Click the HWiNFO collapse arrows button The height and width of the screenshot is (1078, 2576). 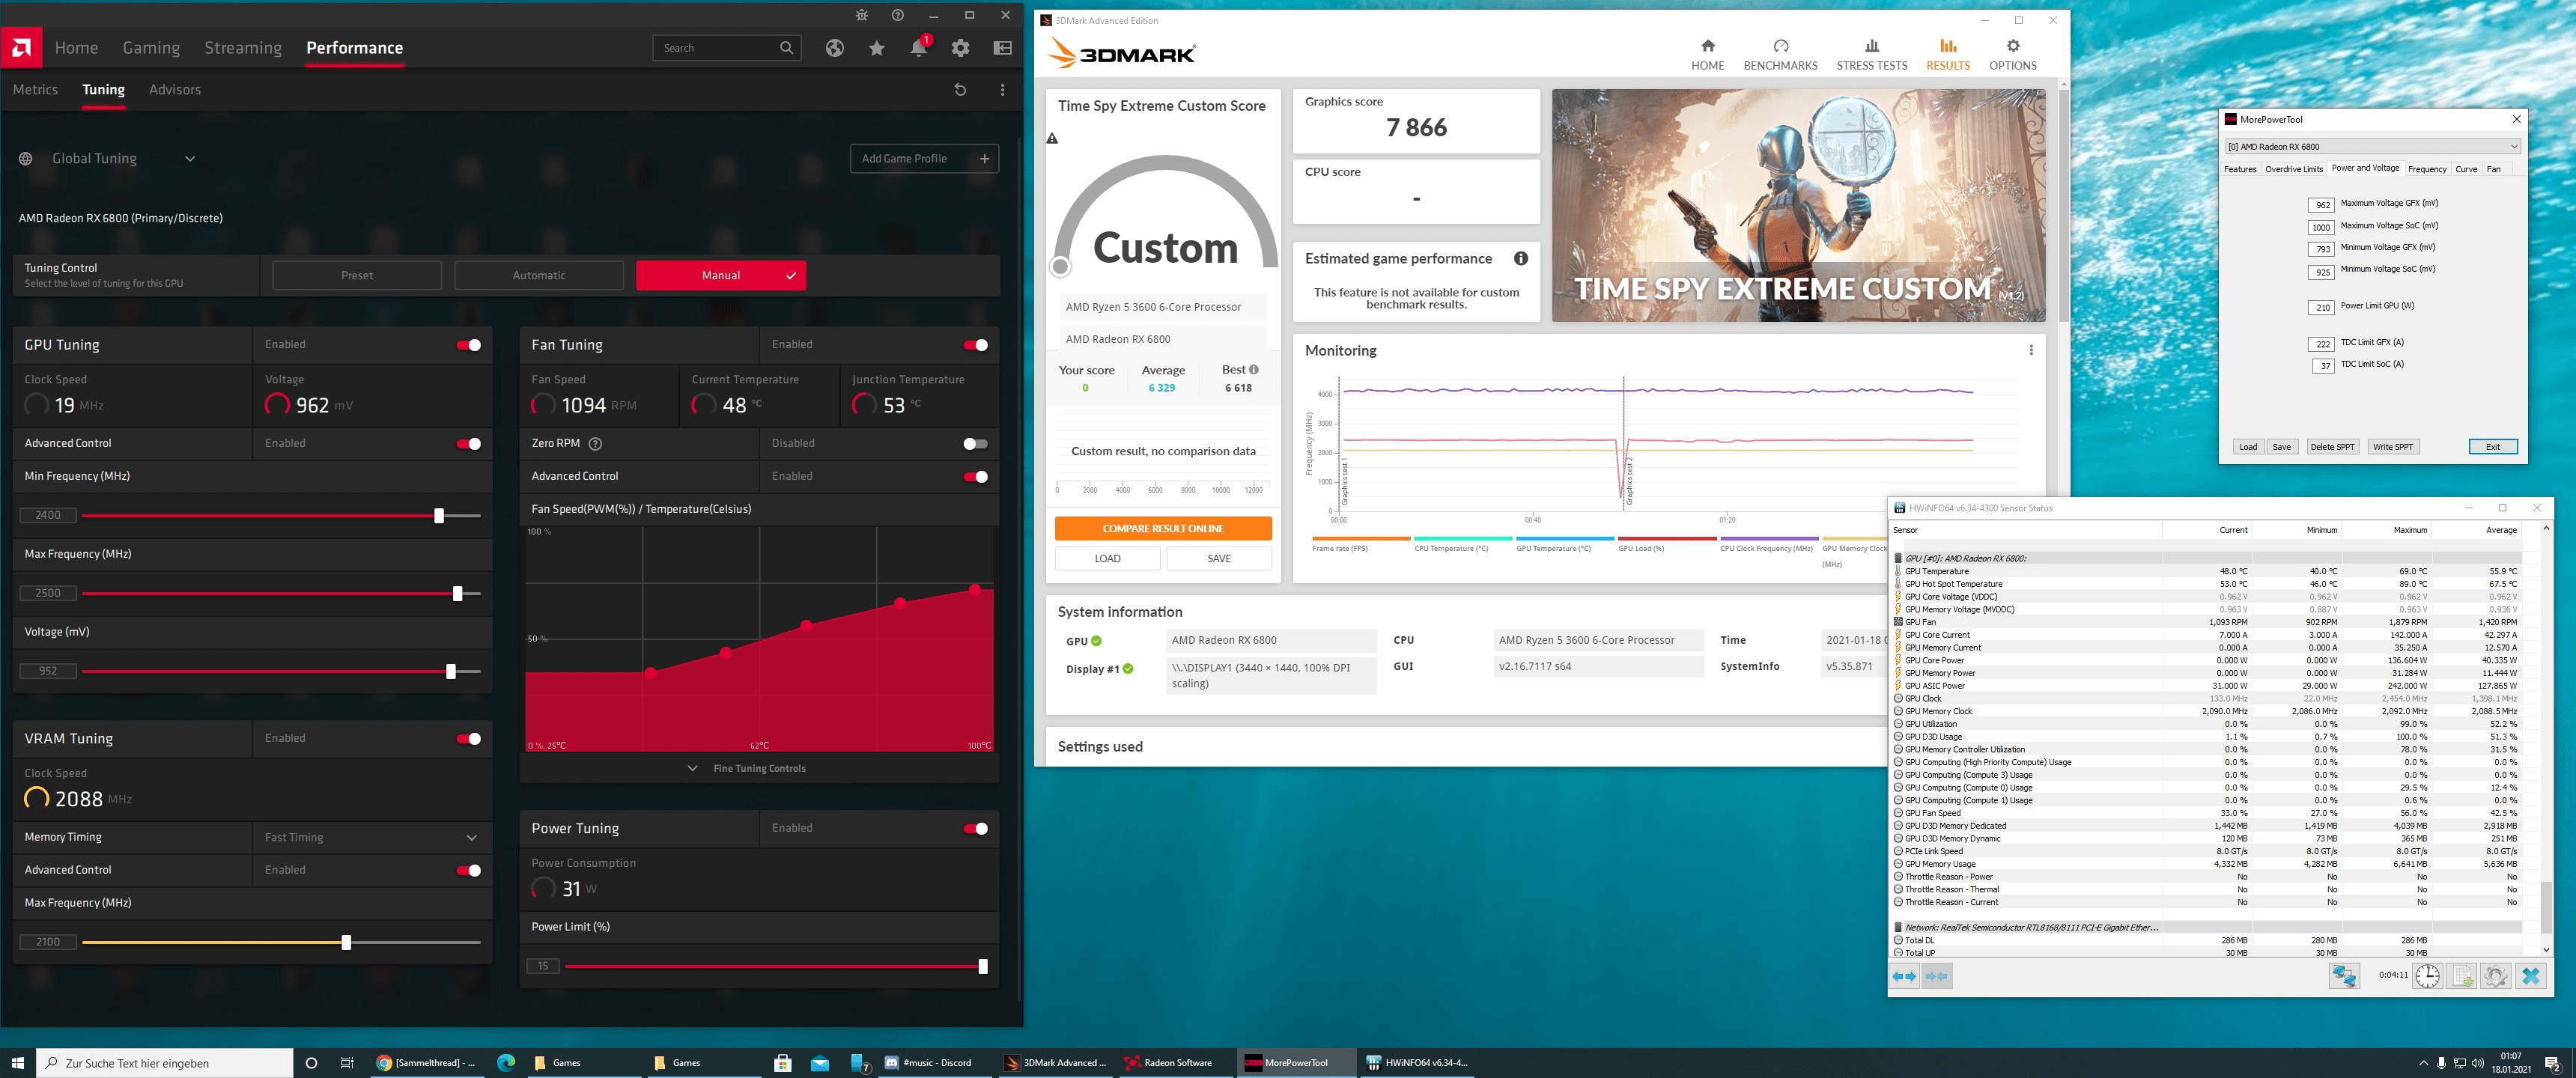click(1937, 976)
